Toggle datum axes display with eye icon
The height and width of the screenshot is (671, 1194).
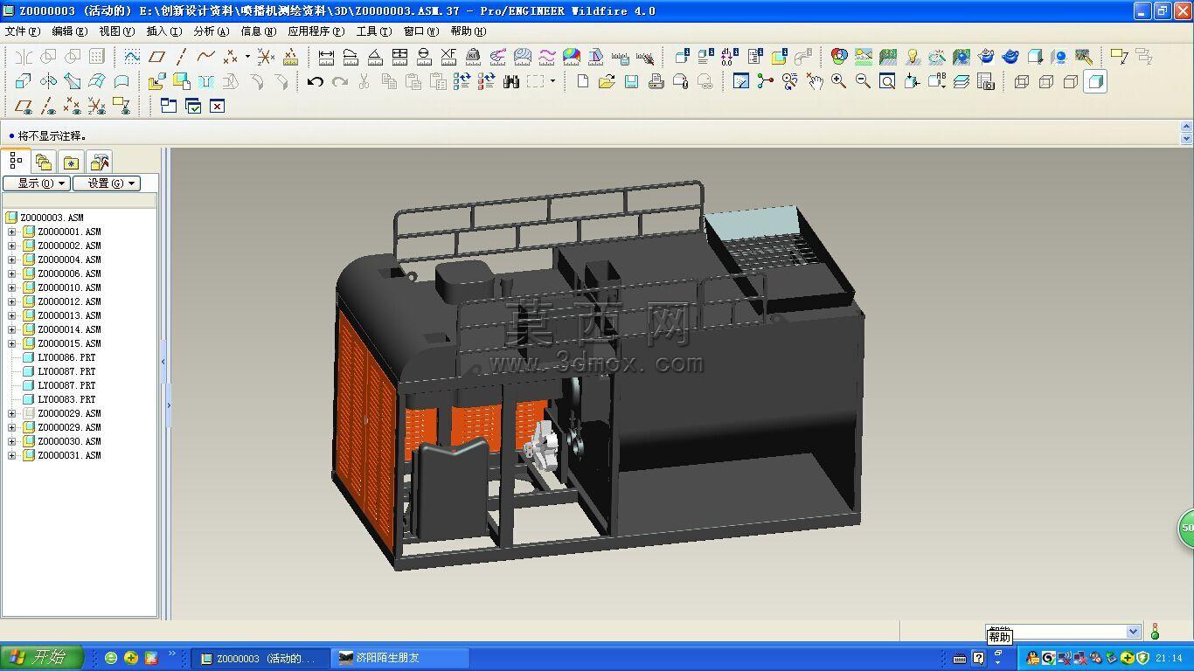point(48,106)
